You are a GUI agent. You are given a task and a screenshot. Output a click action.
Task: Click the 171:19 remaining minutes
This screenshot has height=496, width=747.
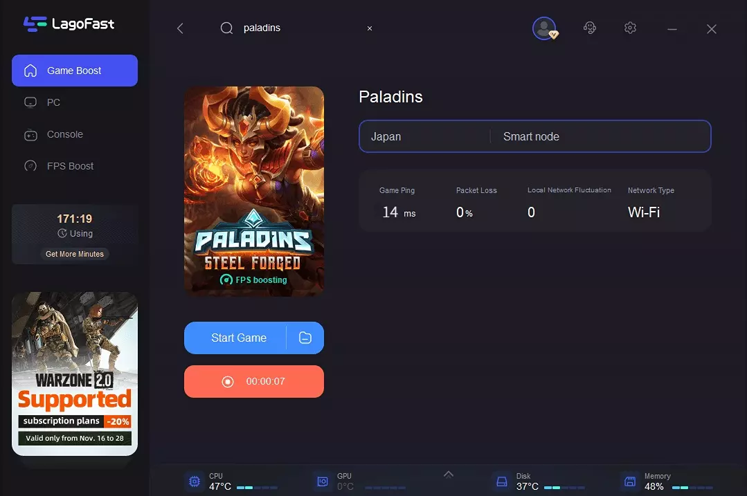pyautogui.click(x=75, y=219)
